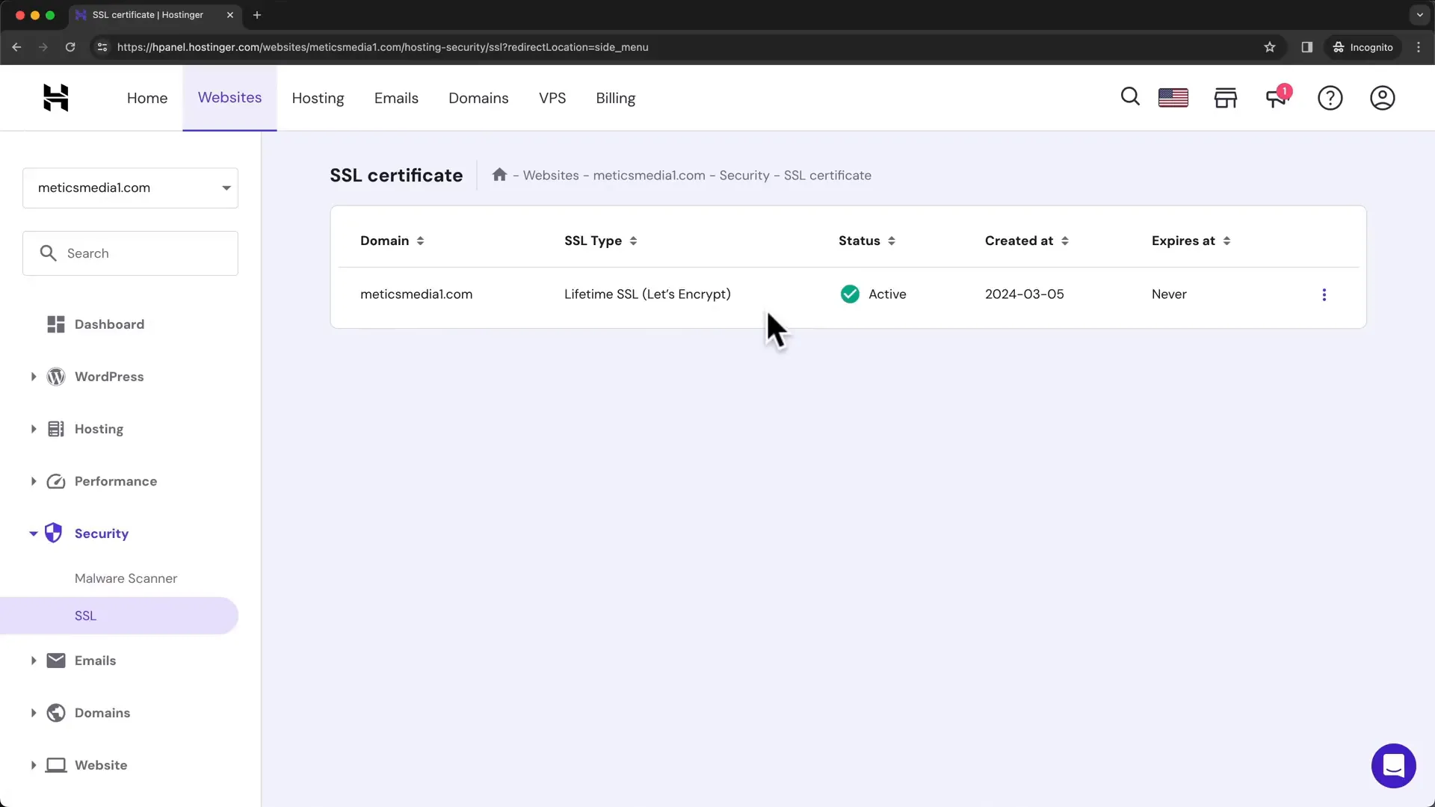Screen dimensions: 1435x807
Task: Sort table by Status column
Action: pos(867,241)
